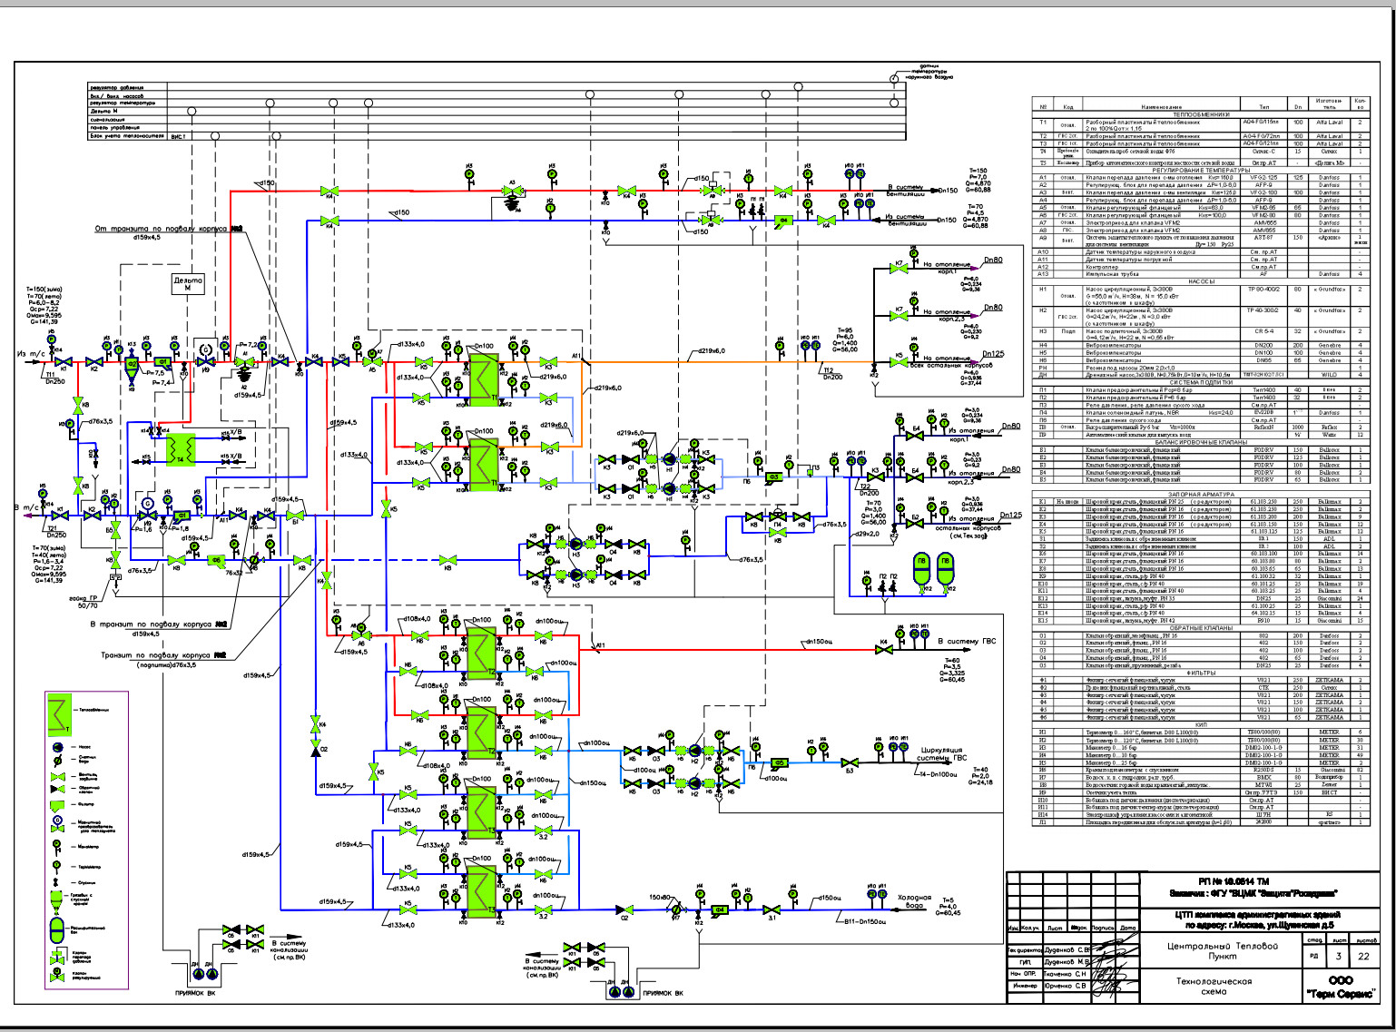Click the pump symbol in the legend
Image resolution: width=1396 pixels, height=1032 pixels.
coord(56,748)
